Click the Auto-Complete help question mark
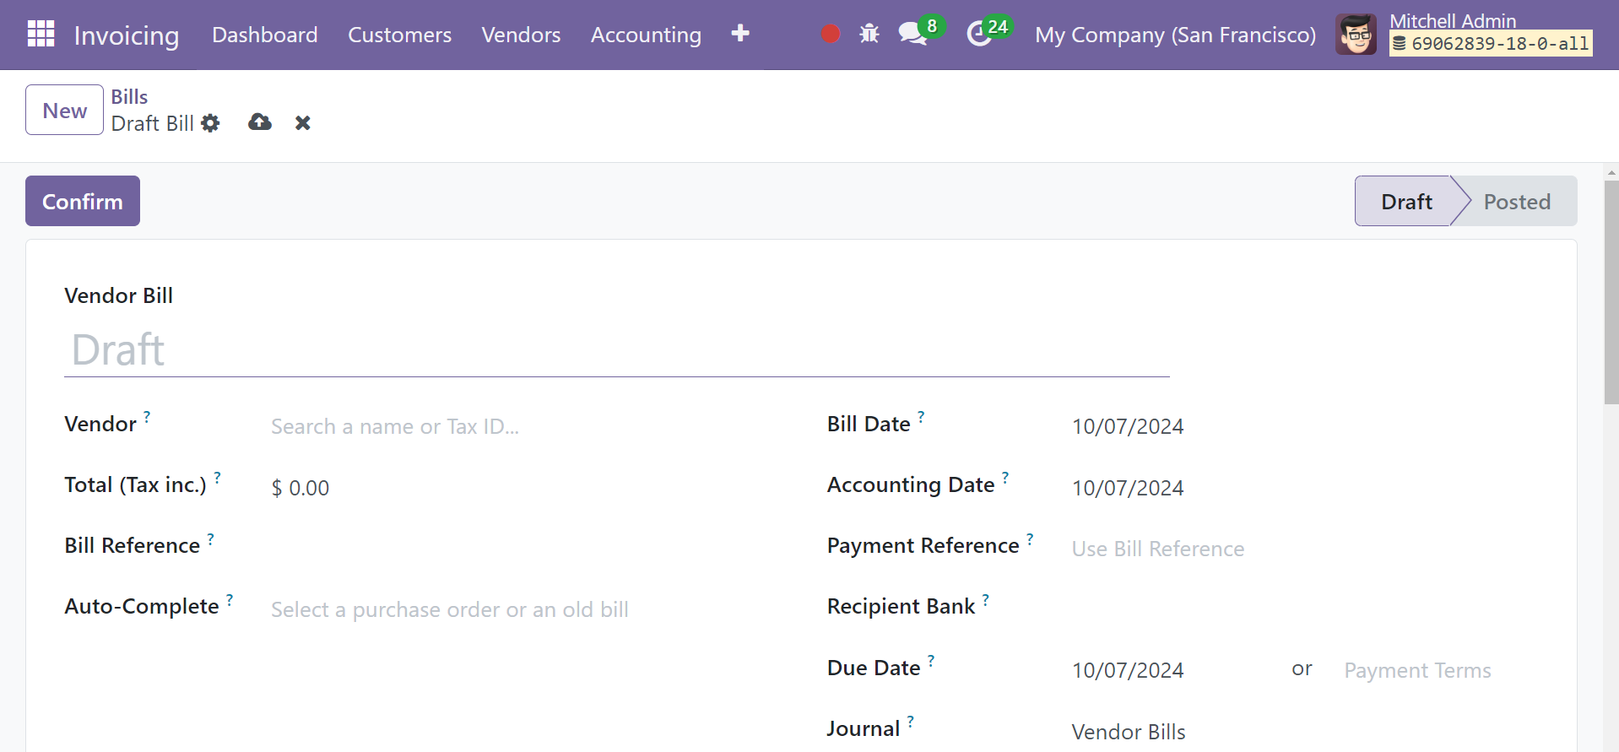 [230, 599]
